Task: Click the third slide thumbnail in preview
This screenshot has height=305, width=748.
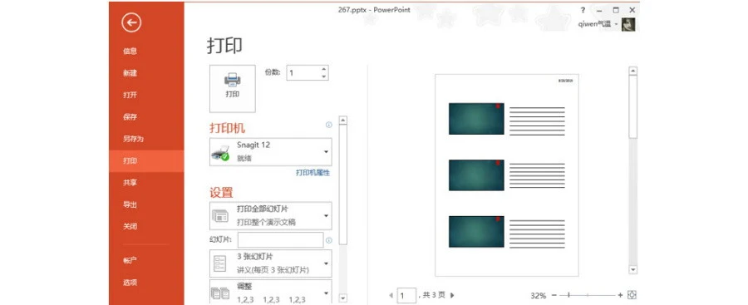Action: point(476,232)
